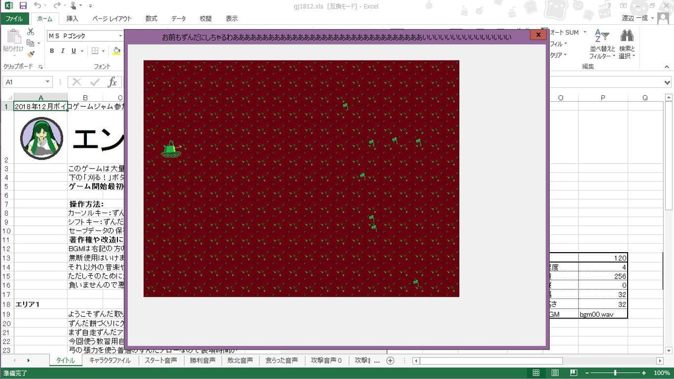The width and height of the screenshot is (674, 379).
Task: Open the clipboard group dialog launcher
Action: coord(40,67)
